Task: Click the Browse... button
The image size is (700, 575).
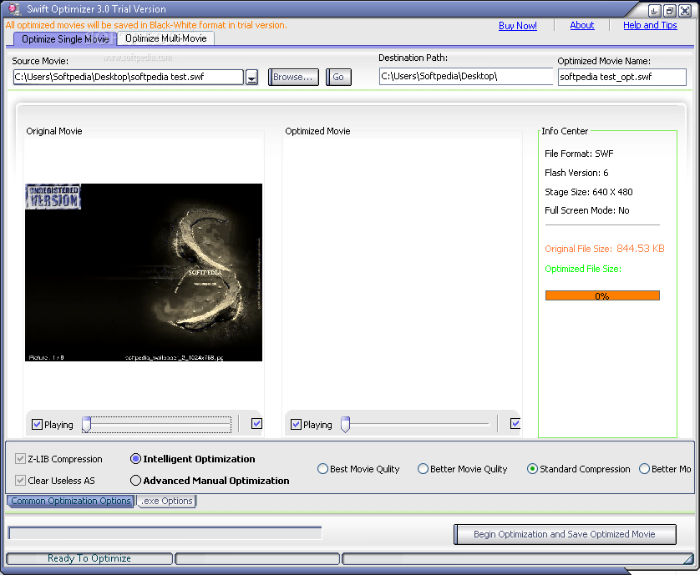Action: coord(293,77)
